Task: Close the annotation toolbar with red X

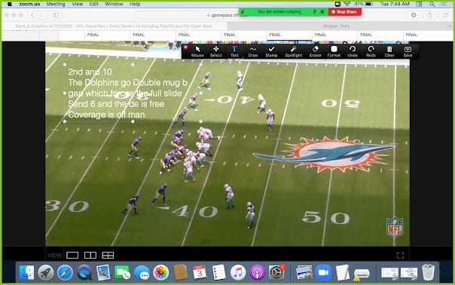Action: pyautogui.click(x=185, y=47)
